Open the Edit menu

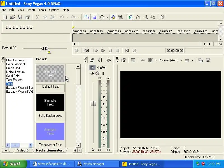coord(12,10)
